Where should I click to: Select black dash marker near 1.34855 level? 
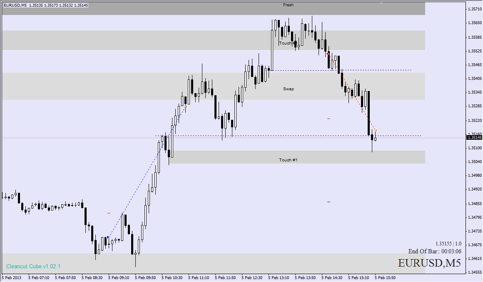tap(329, 202)
